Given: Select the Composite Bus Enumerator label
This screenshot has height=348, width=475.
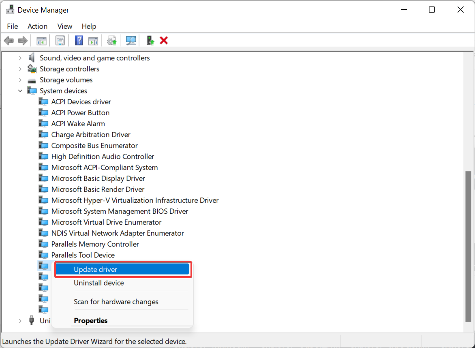Looking at the screenshot, I should (x=94, y=145).
